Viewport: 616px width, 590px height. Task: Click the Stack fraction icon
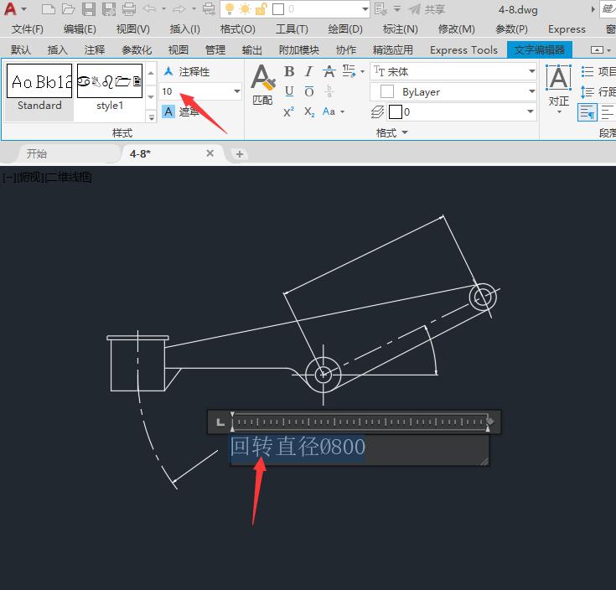(329, 92)
